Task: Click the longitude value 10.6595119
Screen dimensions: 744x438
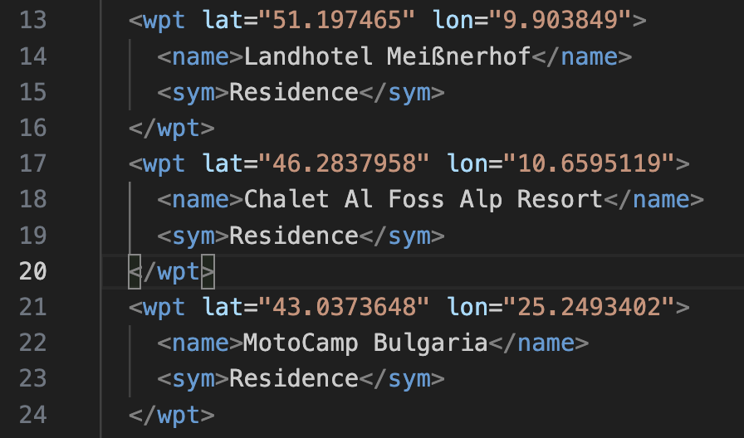Action: point(589,163)
